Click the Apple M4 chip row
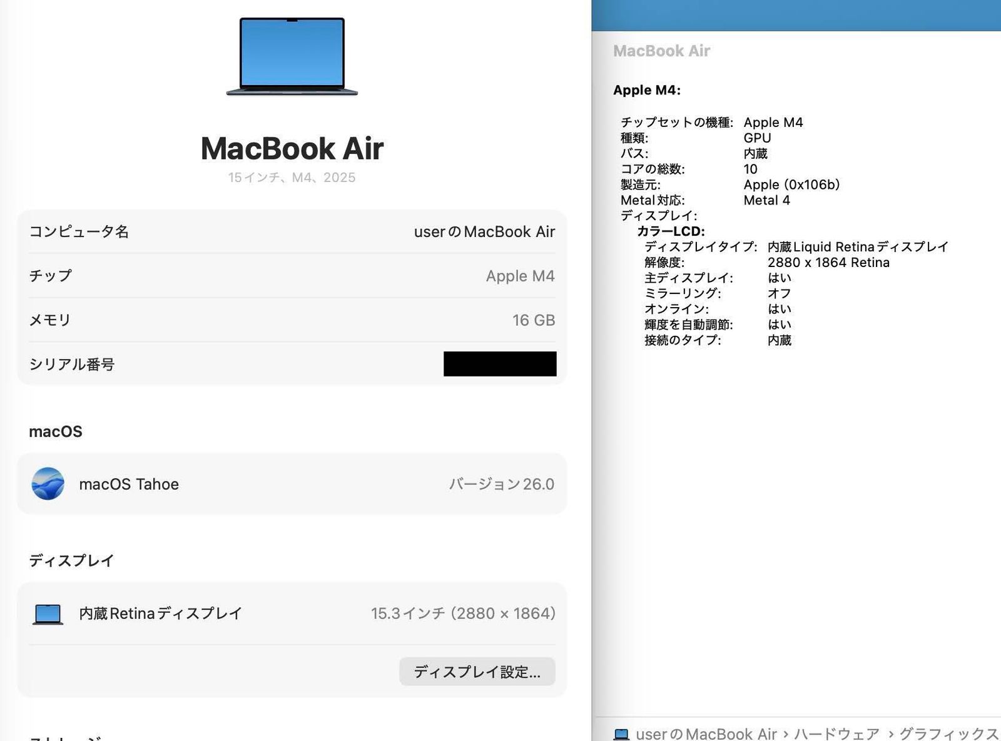The height and width of the screenshot is (741, 1001). coord(291,276)
